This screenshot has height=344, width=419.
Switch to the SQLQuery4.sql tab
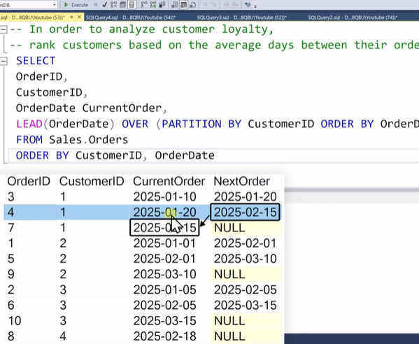click(x=131, y=17)
